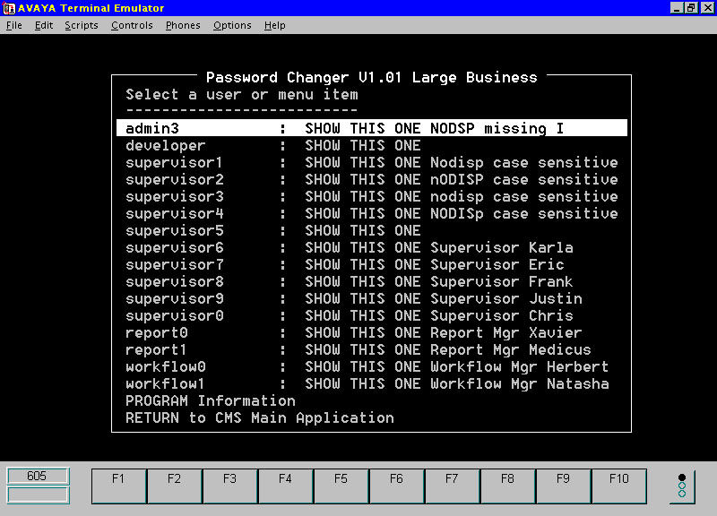Click the empty field below 605
This screenshot has height=516, width=717.
[37, 494]
